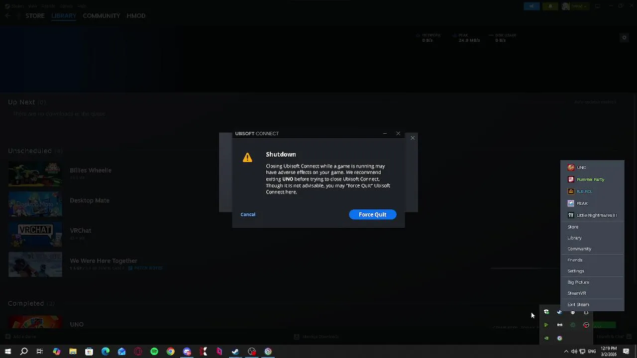Select PEAK in the Steam tray menu
637x358 pixels.
point(592,203)
